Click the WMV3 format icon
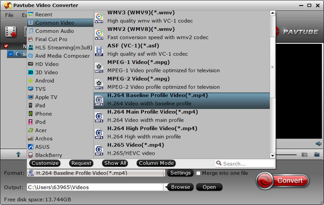324x205 pixels. click(99, 18)
